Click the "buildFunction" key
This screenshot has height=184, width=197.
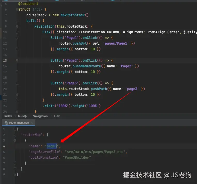pyautogui.click(x=44, y=157)
